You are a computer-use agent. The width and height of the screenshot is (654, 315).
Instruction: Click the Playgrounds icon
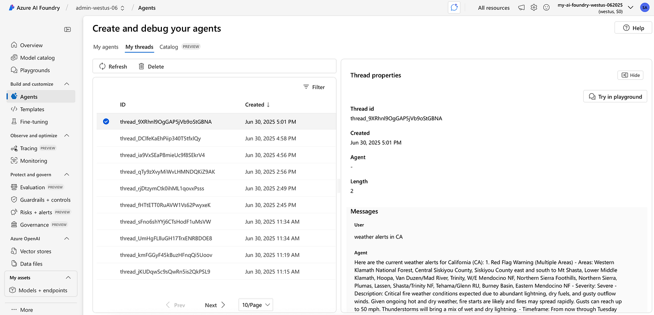coord(14,70)
